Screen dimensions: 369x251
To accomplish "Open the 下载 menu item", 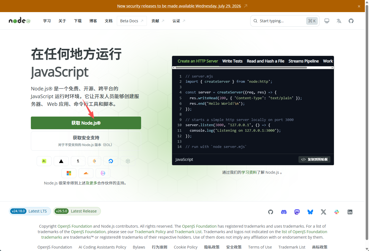I will pyautogui.click(x=78, y=21).
